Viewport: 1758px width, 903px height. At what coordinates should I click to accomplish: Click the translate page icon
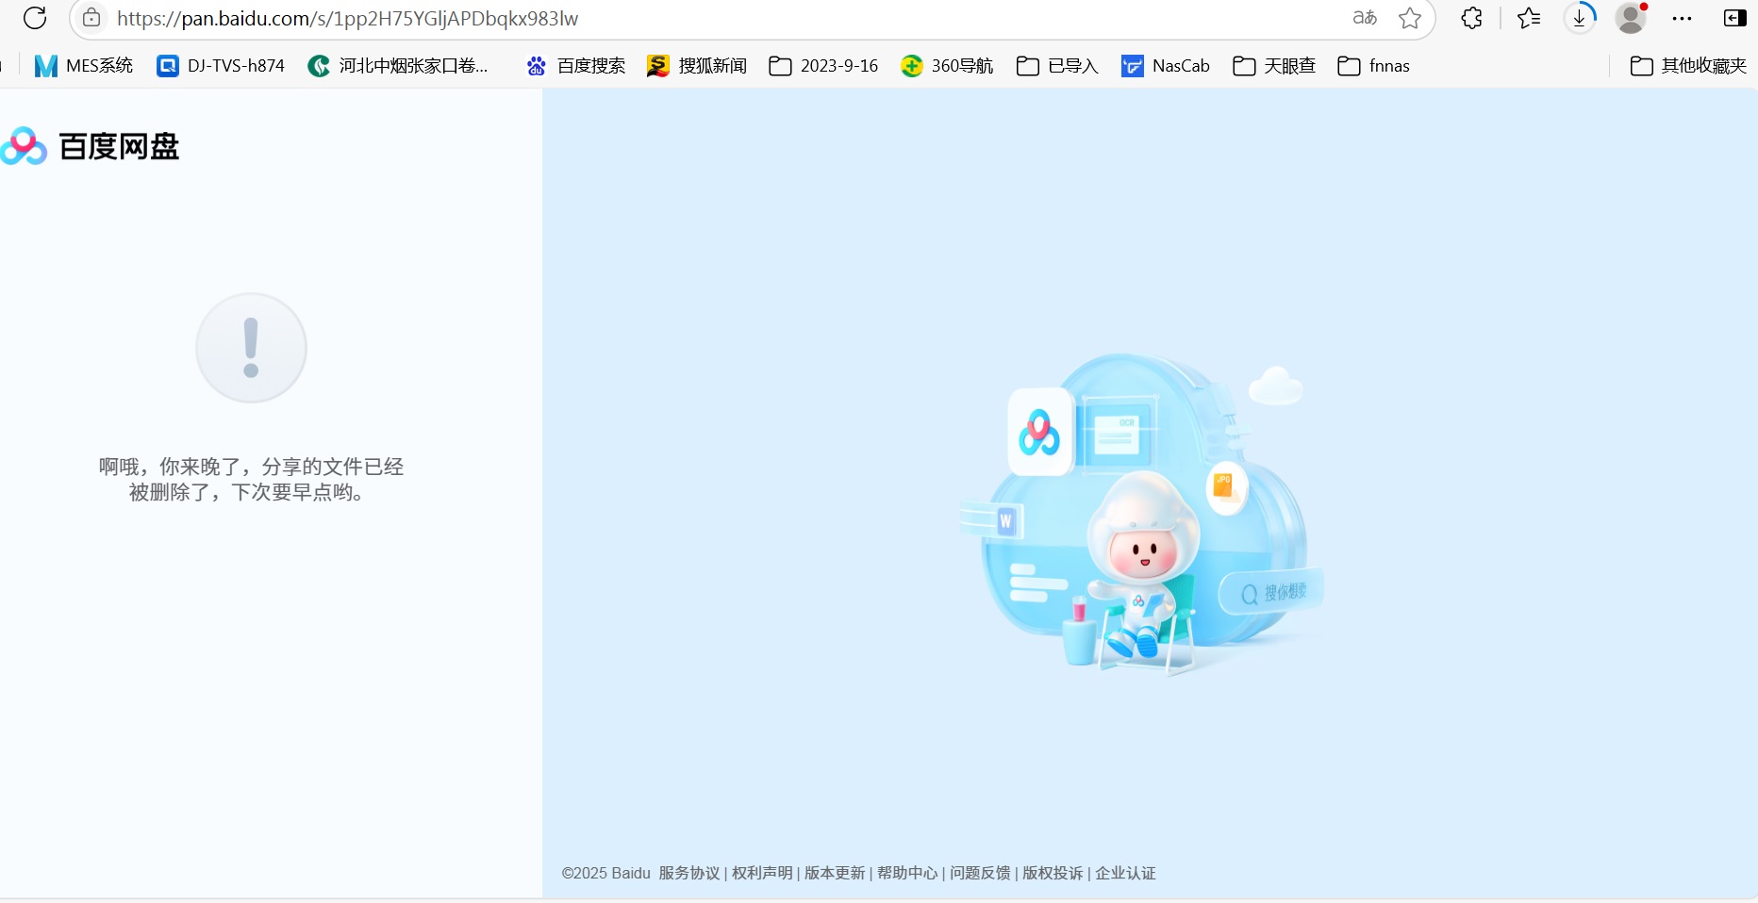point(1364,18)
